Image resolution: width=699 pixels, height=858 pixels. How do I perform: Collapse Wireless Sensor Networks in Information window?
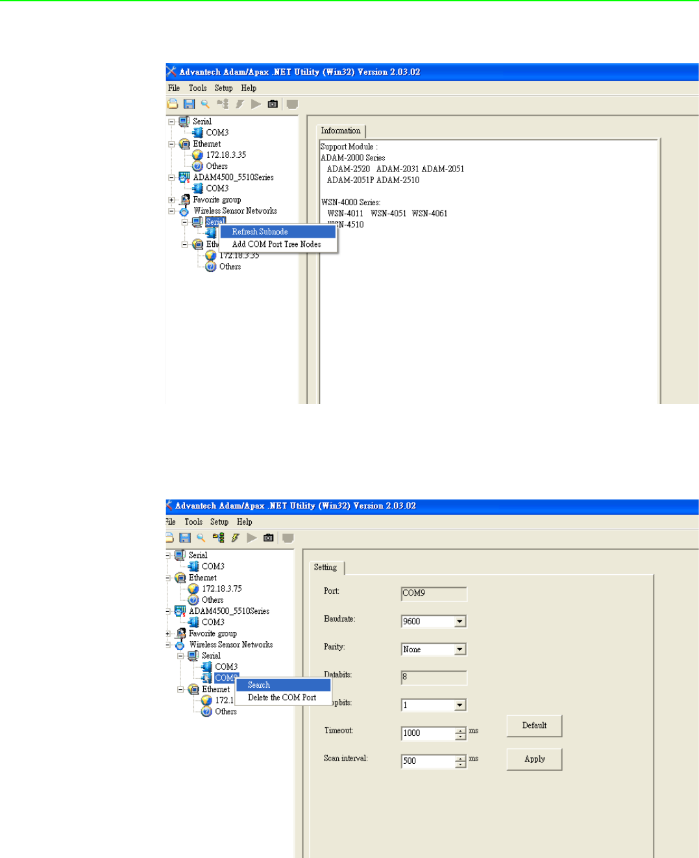[171, 211]
